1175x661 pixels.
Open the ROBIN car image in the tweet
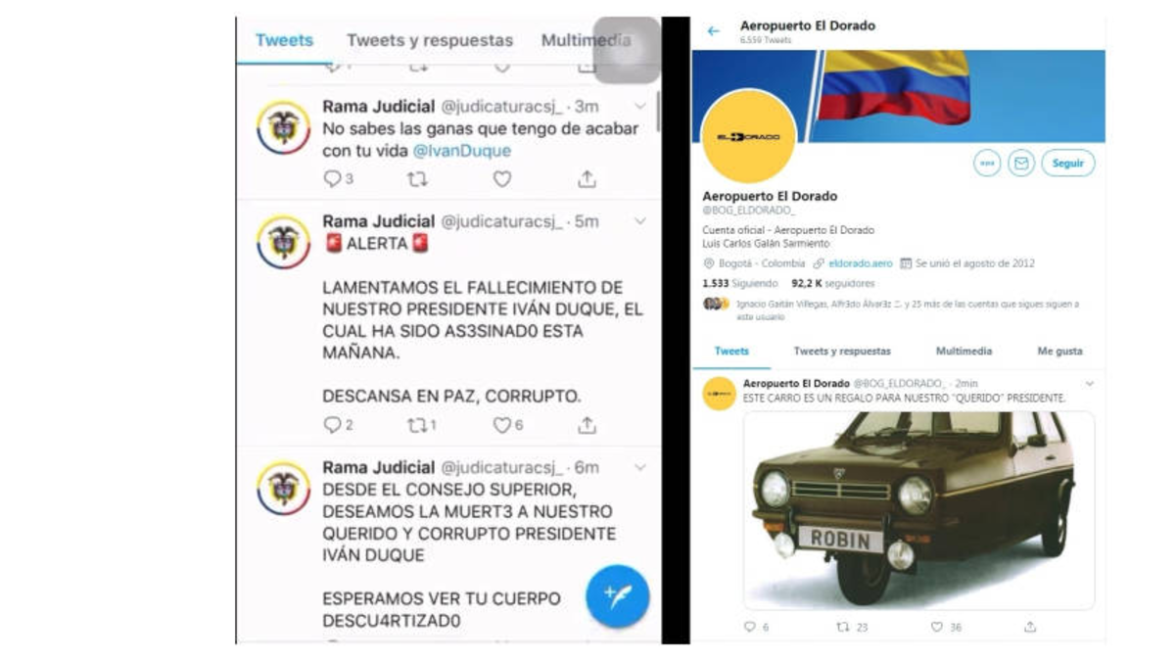point(918,510)
